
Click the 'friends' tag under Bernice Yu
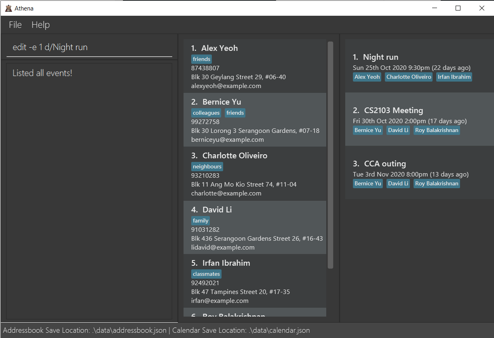tap(235, 113)
